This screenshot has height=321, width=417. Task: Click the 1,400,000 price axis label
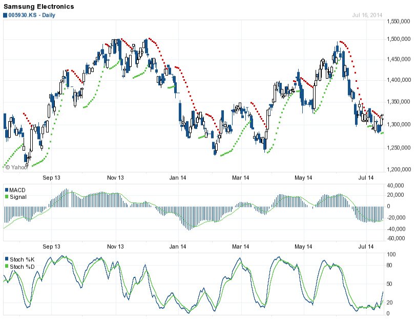[x=399, y=80]
